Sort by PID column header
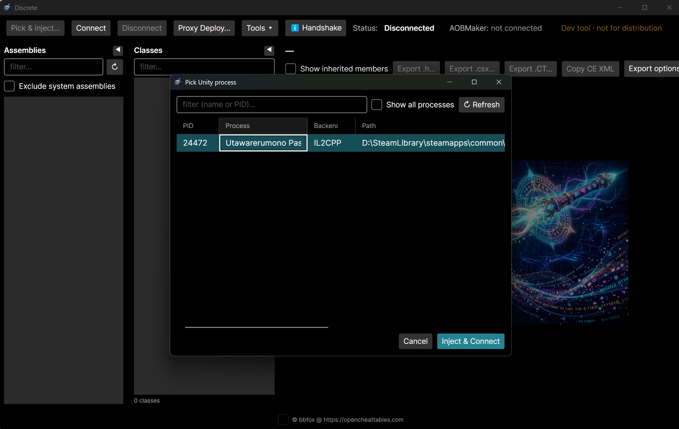This screenshot has height=429, width=679. [198, 126]
